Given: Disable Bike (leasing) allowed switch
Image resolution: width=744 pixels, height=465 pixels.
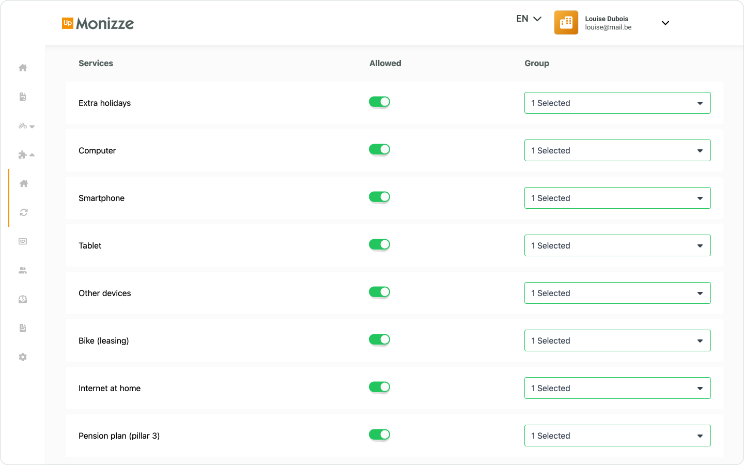Looking at the screenshot, I should click(x=379, y=339).
